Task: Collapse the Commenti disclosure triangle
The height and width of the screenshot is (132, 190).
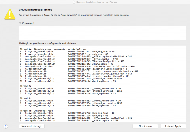Action: (20, 23)
